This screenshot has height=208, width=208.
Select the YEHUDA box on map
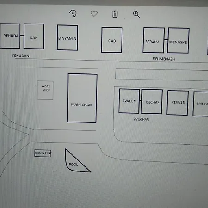click(10, 36)
